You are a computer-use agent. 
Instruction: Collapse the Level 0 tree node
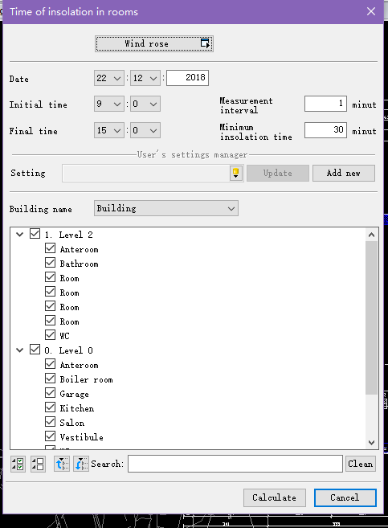coord(20,350)
